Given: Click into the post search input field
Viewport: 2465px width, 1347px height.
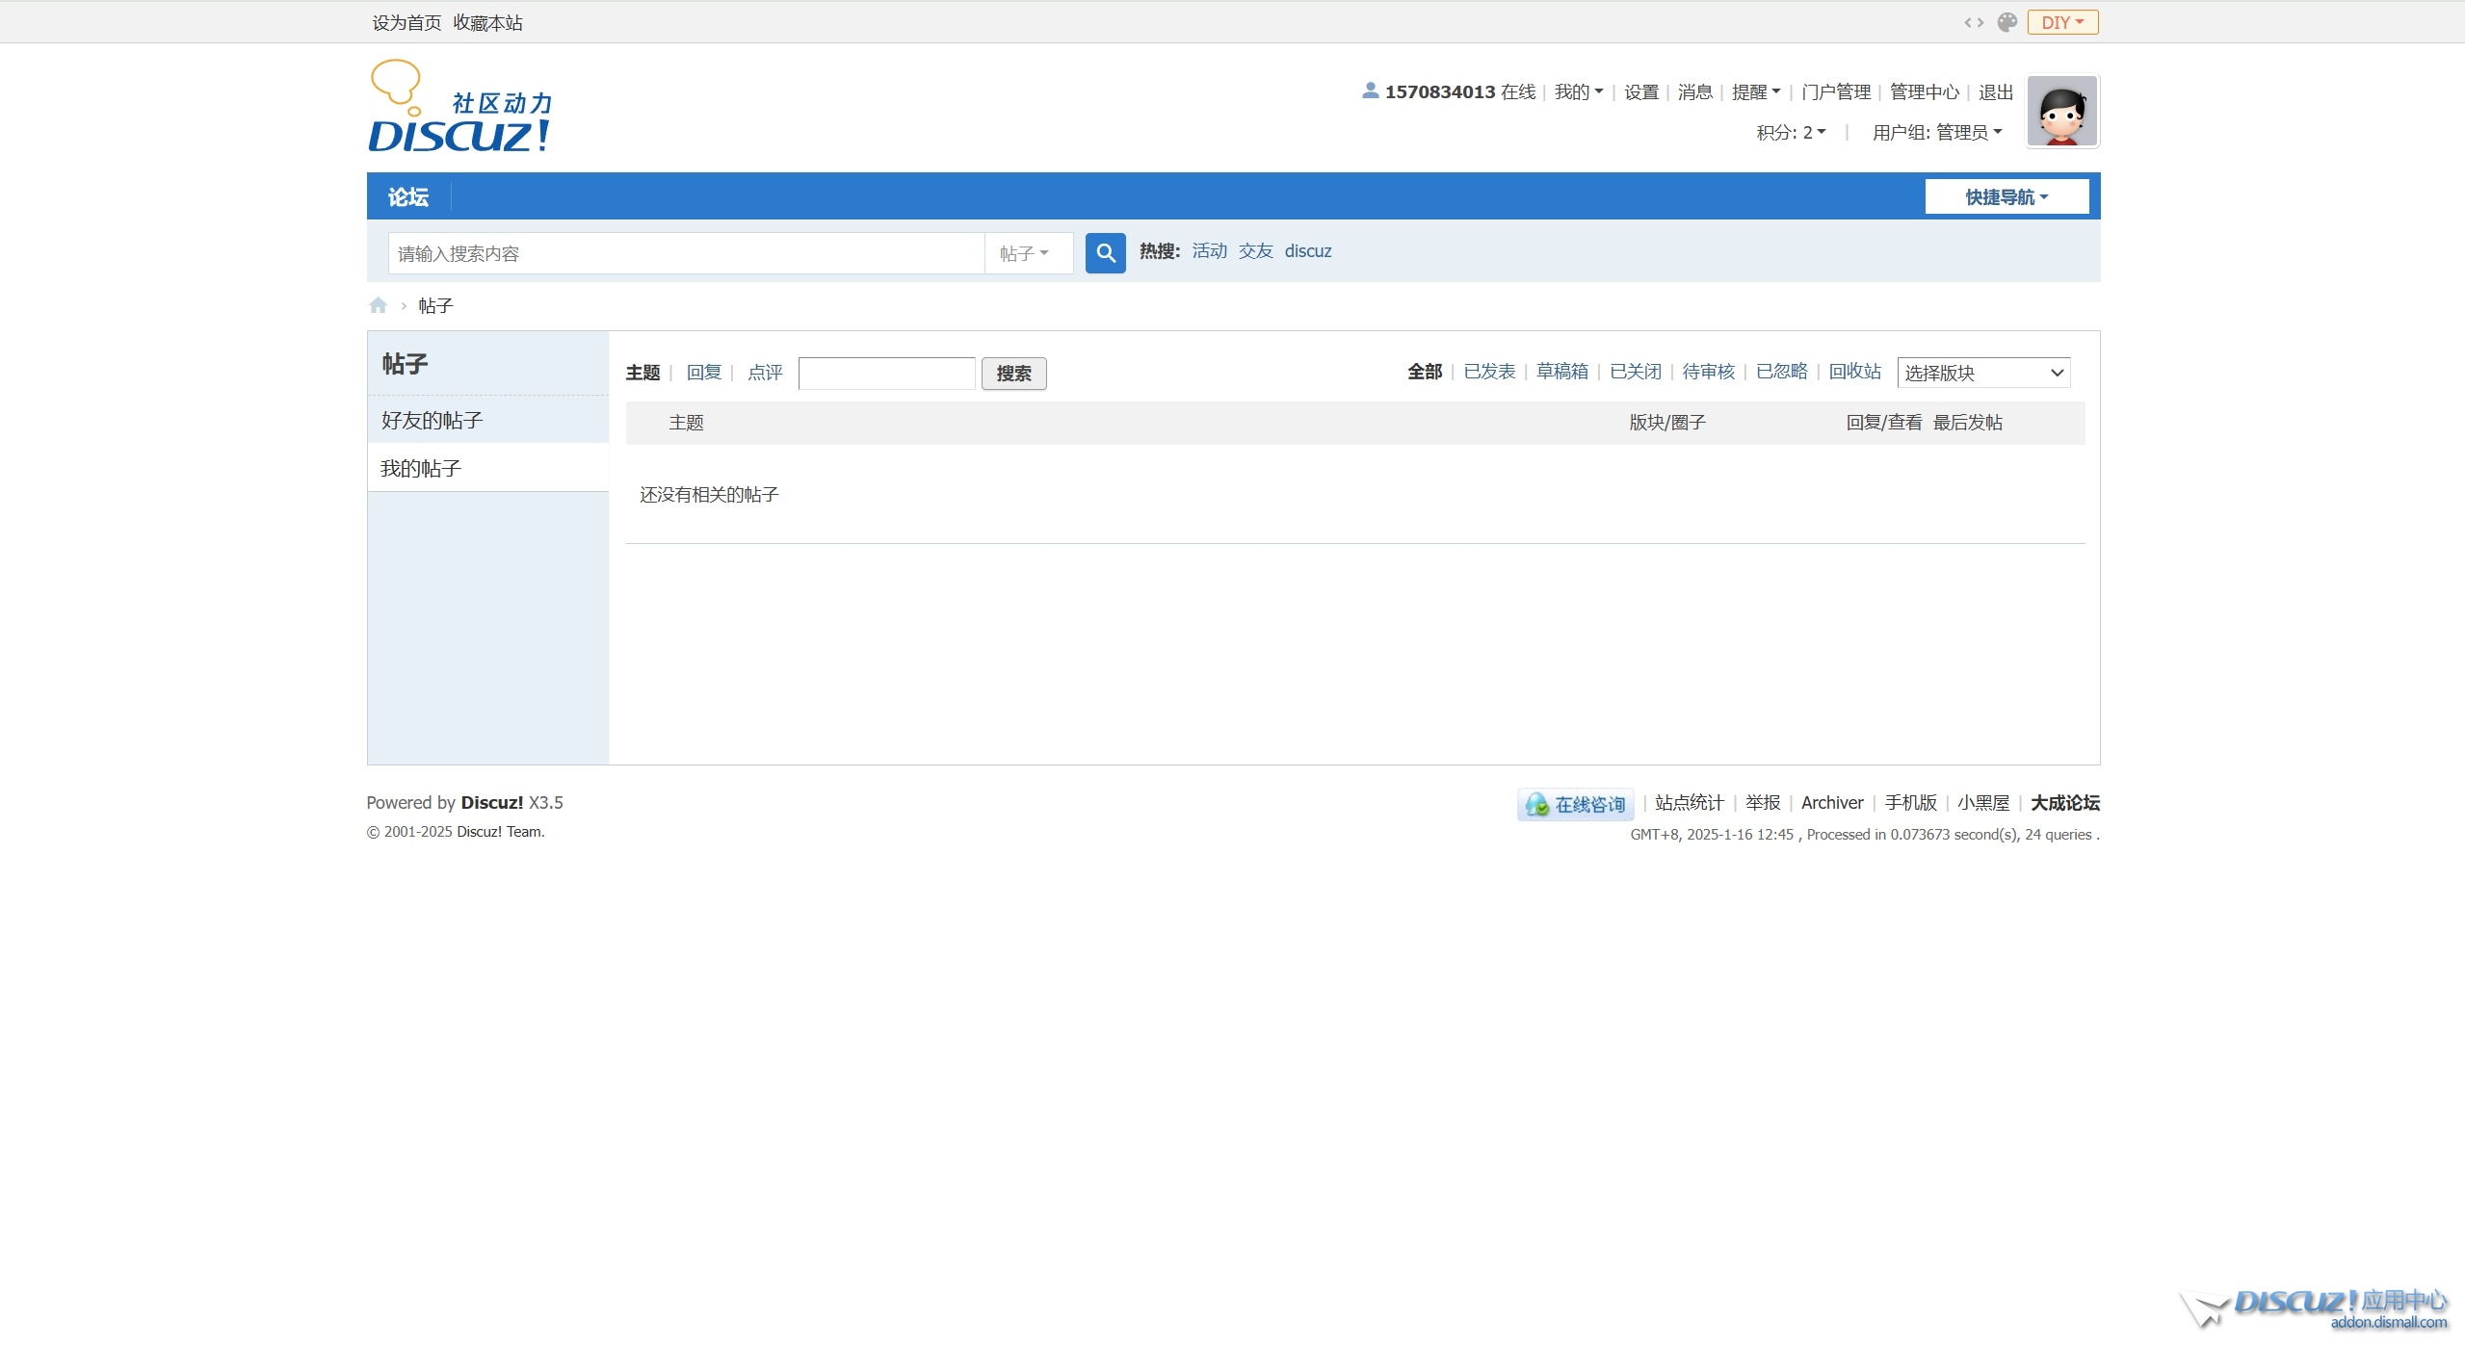Looking at the screenshot, I should click(x=887, y=372).
